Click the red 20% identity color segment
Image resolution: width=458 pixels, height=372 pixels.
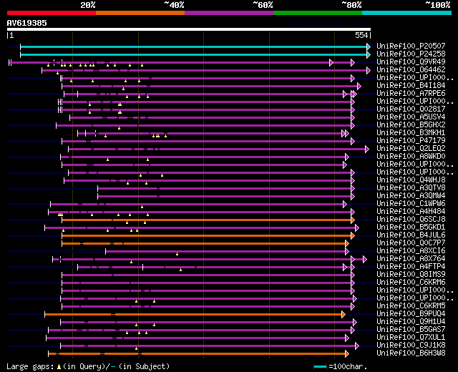point(52,13)
